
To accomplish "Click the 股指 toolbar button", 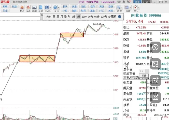I will pyautogui.click(x=74, y=6).
